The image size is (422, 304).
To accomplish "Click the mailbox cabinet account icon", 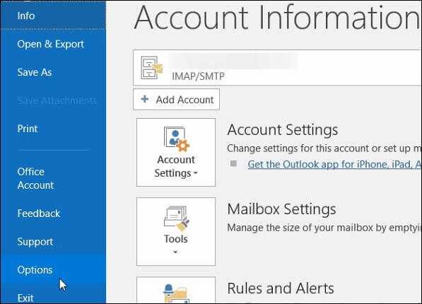I will [152, 68].
